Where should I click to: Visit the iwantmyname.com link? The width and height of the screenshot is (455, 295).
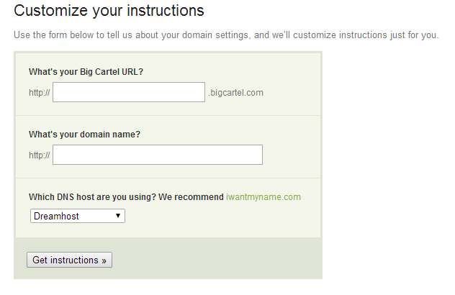click(x=263, y=197)
